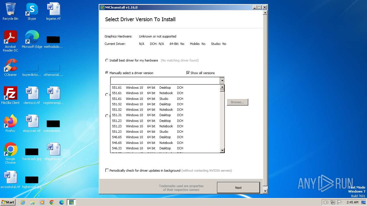
Task: Click the driver version combo box field
Action: tap(165, 81)
